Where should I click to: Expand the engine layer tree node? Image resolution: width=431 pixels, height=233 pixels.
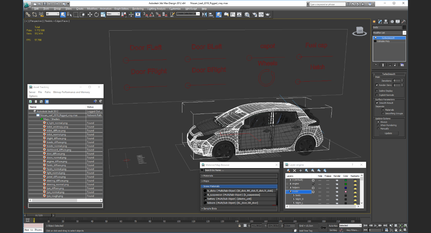click(287, 184)
